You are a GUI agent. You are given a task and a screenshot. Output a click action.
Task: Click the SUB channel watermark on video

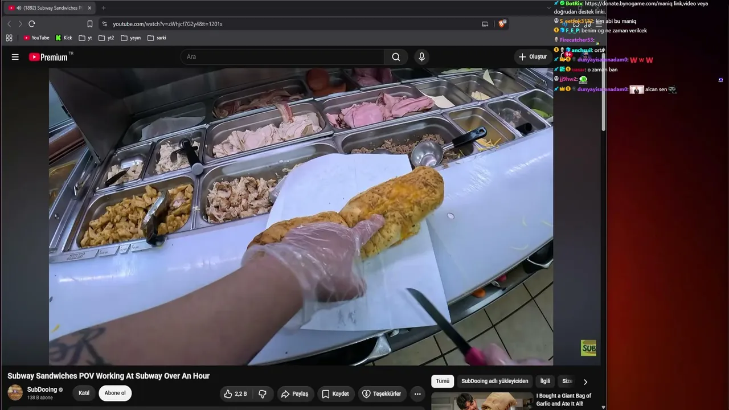click(588, 348)
